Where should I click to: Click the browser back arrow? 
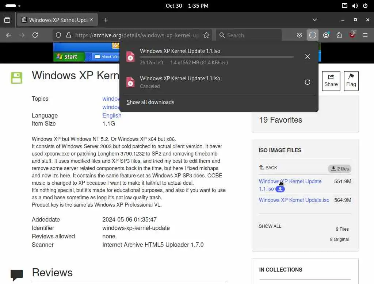click(x=9, y=35)
